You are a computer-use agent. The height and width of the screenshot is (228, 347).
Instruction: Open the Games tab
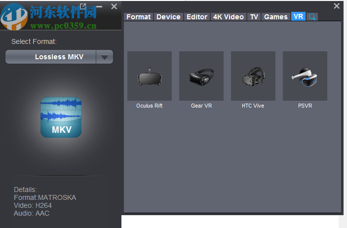pos(276,17)
